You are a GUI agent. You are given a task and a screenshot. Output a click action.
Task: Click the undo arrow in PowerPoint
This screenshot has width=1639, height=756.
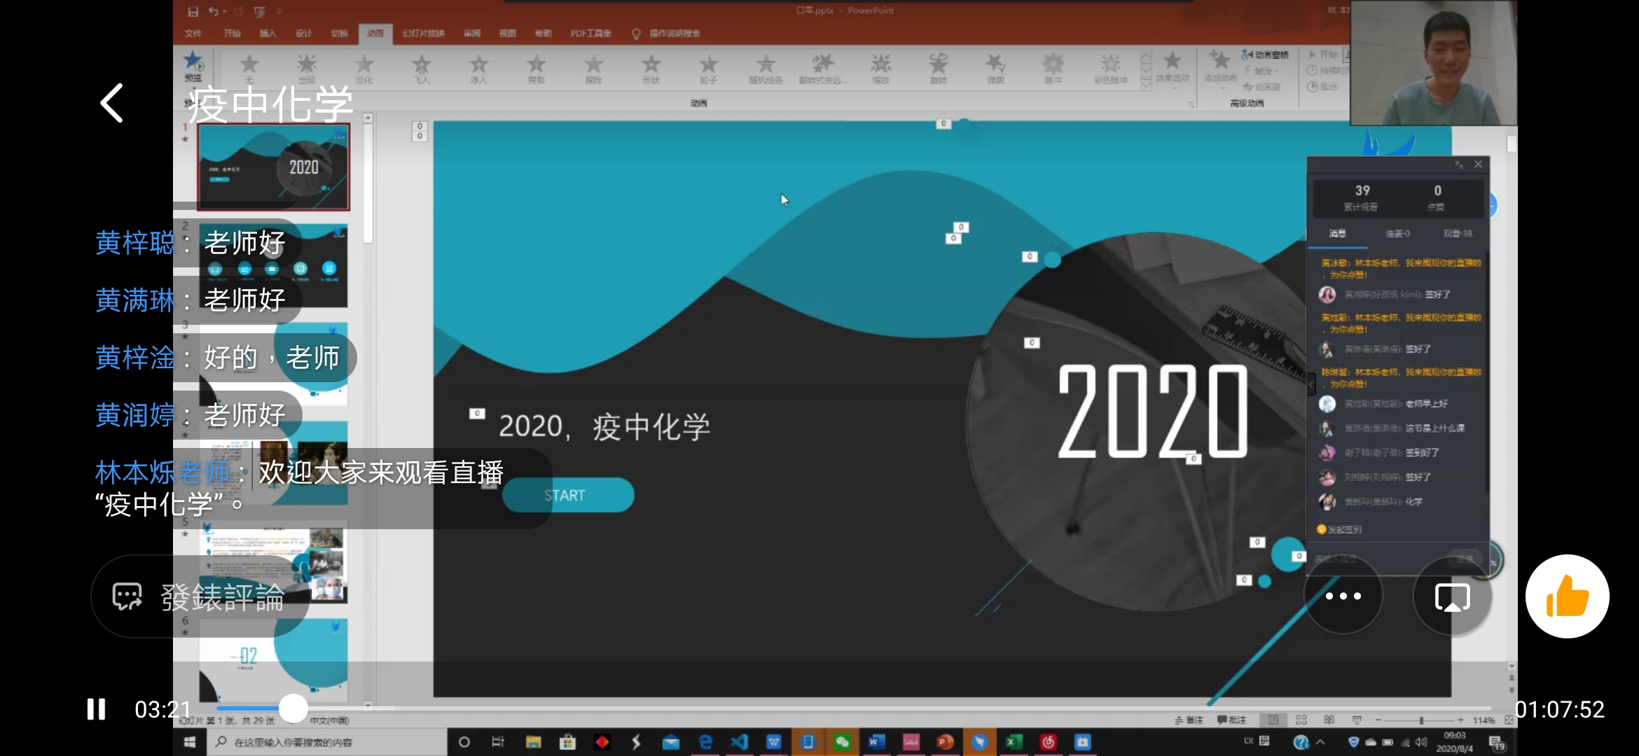click(213, 11)
